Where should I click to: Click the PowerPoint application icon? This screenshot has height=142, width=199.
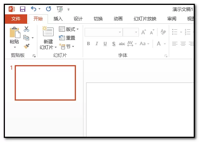pos(12,9)
